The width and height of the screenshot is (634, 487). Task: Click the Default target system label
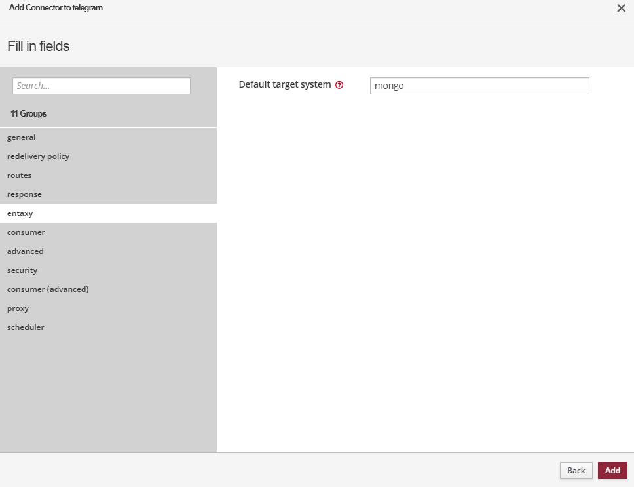pyautogui.click(x=285, y=84)
